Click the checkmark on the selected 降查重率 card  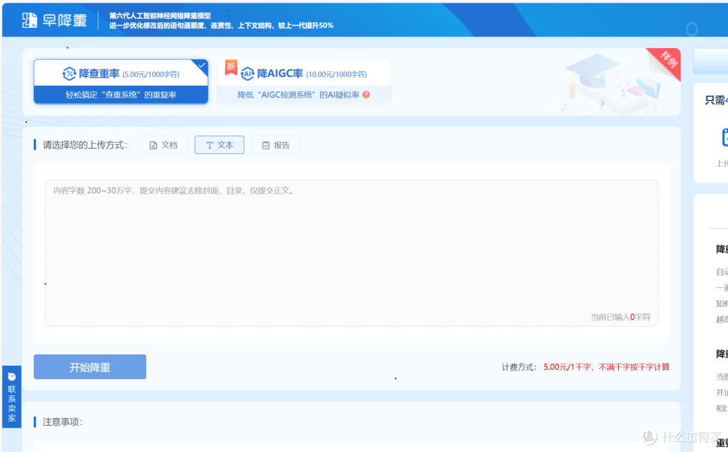(x=202, y=65)
